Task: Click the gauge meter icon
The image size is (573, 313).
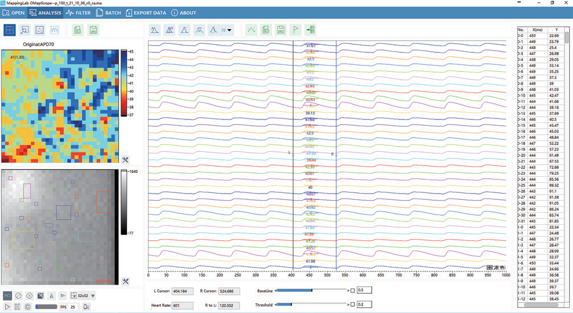Action: [x=55, y=30]
